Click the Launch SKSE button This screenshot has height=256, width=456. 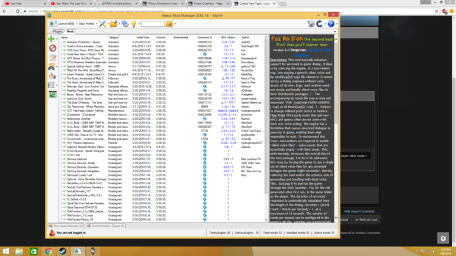[x=63, y=24]
